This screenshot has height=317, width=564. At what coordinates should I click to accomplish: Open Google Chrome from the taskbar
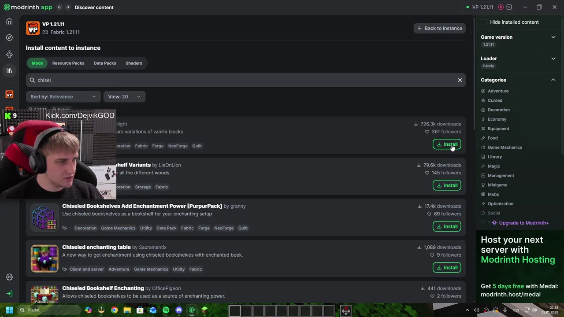point(114,310)
